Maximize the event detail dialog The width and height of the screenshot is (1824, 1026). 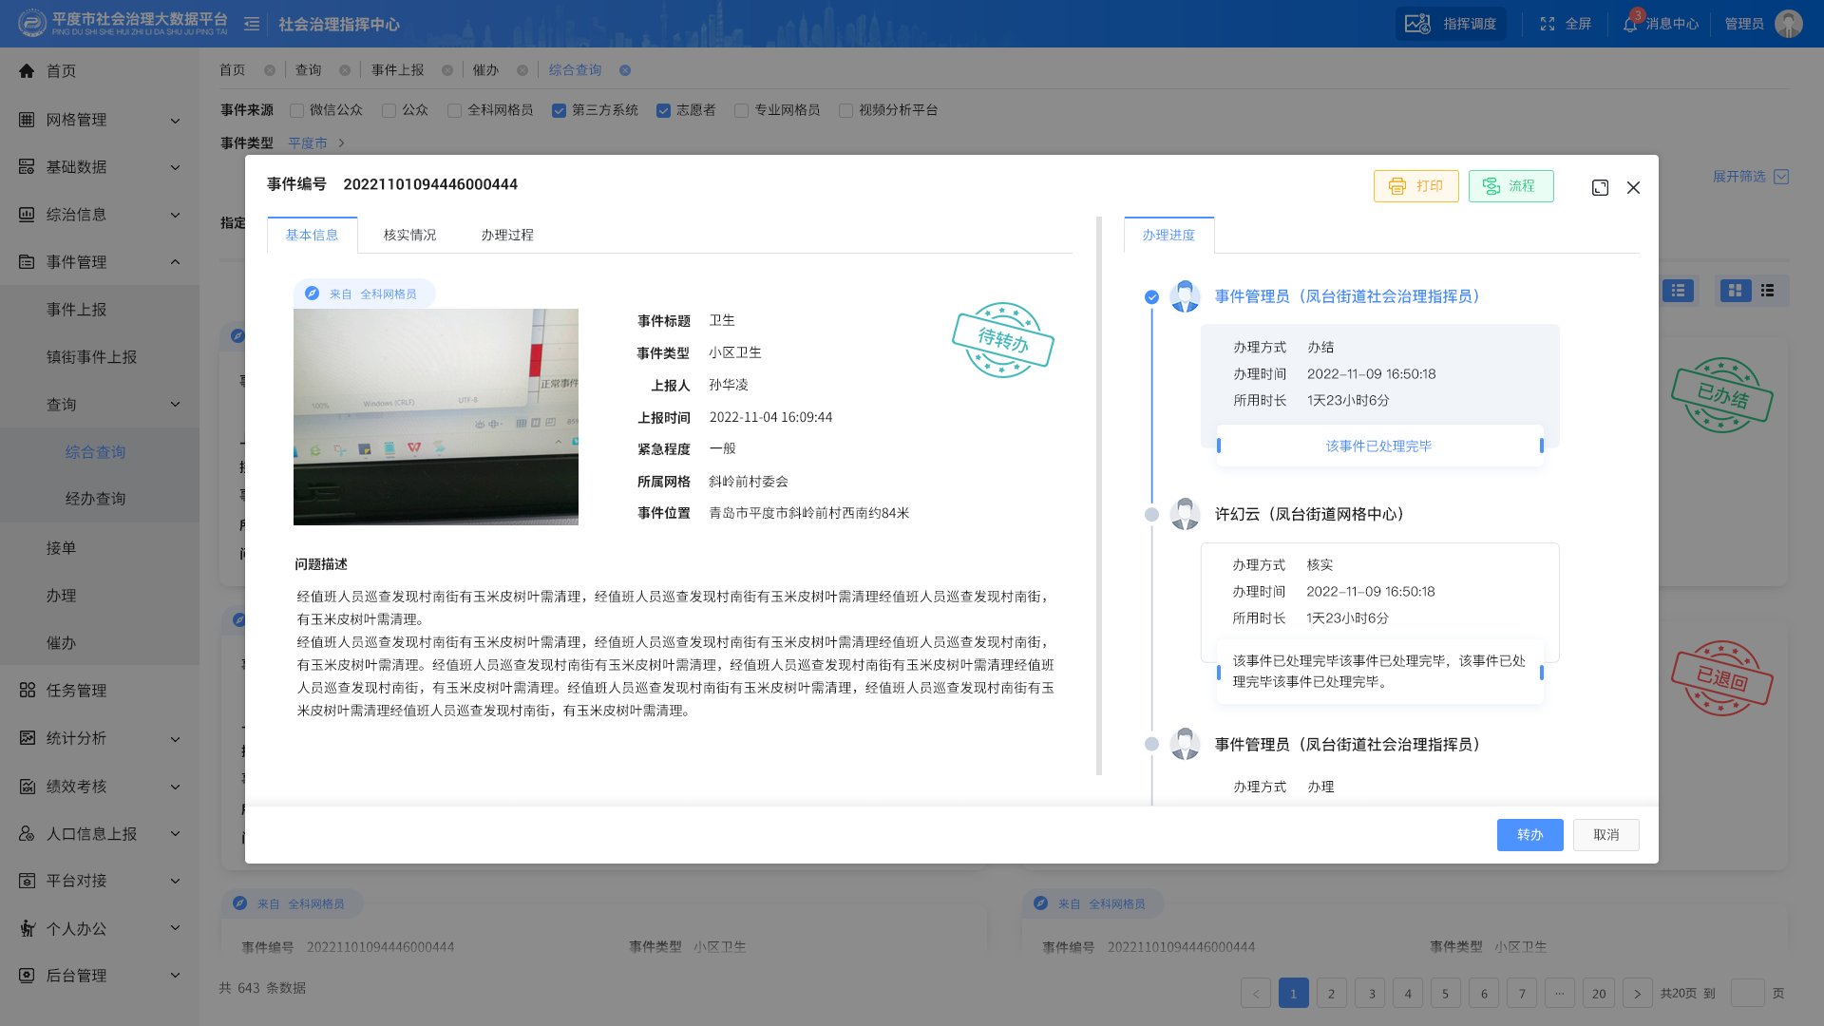pos(1600,188)
